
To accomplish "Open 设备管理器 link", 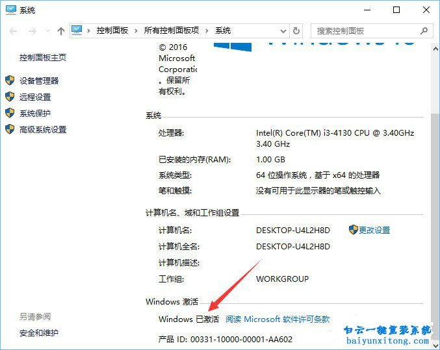I will point(39,81).
